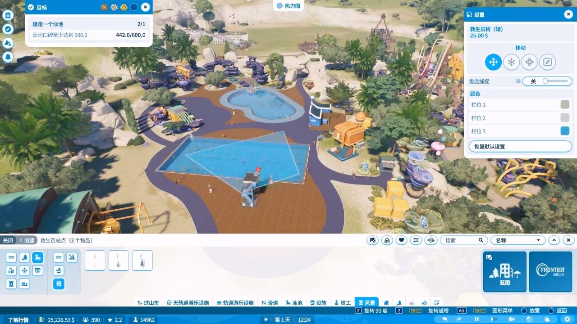This screenshot has width=577, height=324.
Task: Open the 无轨道游乐设施 flat rides tab
Action: [188, 303]
